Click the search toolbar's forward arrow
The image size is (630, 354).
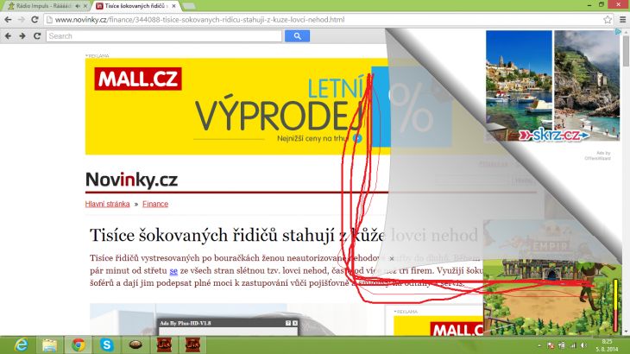click(22, 35)
